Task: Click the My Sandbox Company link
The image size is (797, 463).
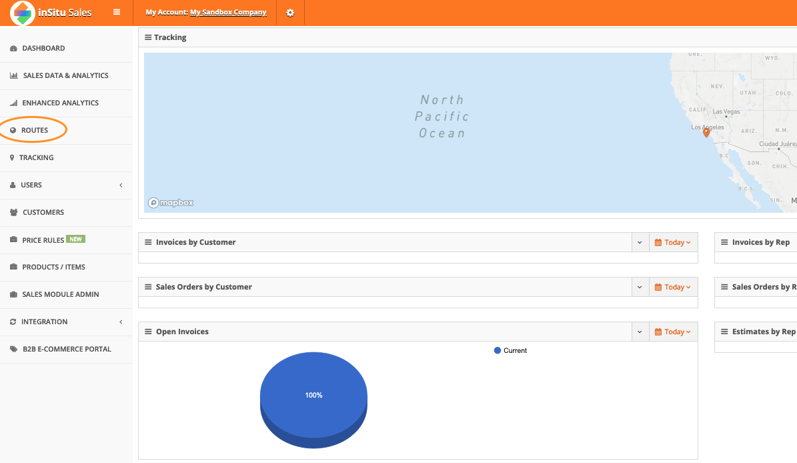Action: click(x=228, y=13)
